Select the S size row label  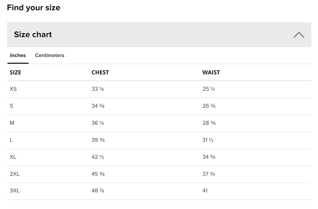pos(11,106)
